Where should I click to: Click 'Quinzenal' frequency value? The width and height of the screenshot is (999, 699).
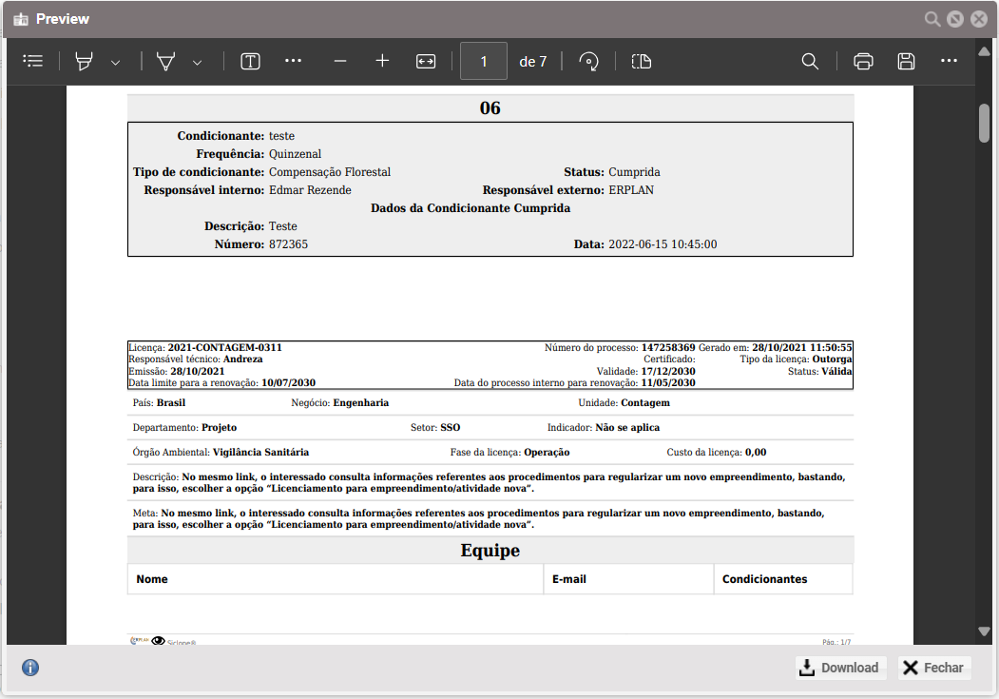295,153
